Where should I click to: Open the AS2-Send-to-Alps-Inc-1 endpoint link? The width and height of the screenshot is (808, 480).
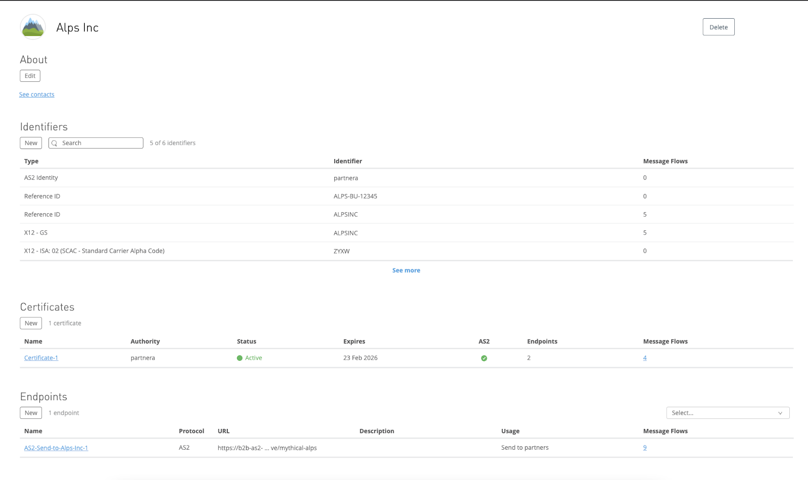coord(56,448)
